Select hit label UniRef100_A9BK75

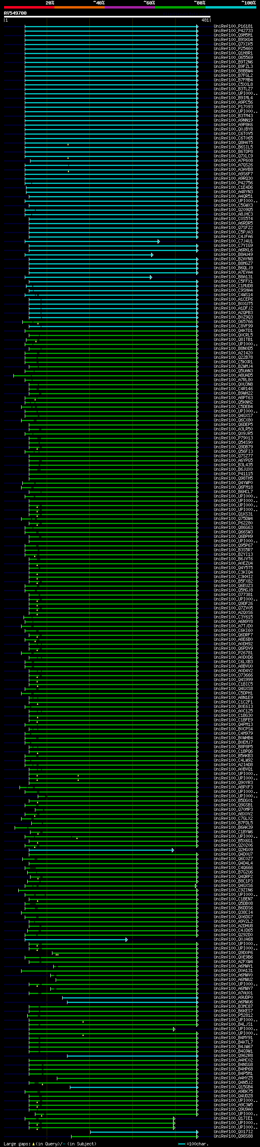click(x=233, y=1091)
